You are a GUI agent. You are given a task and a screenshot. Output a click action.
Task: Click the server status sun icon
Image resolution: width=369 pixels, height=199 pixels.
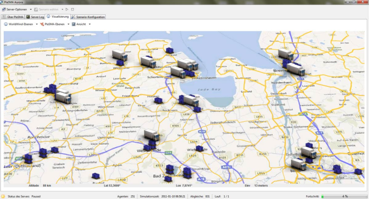click(x=3, y=196)
